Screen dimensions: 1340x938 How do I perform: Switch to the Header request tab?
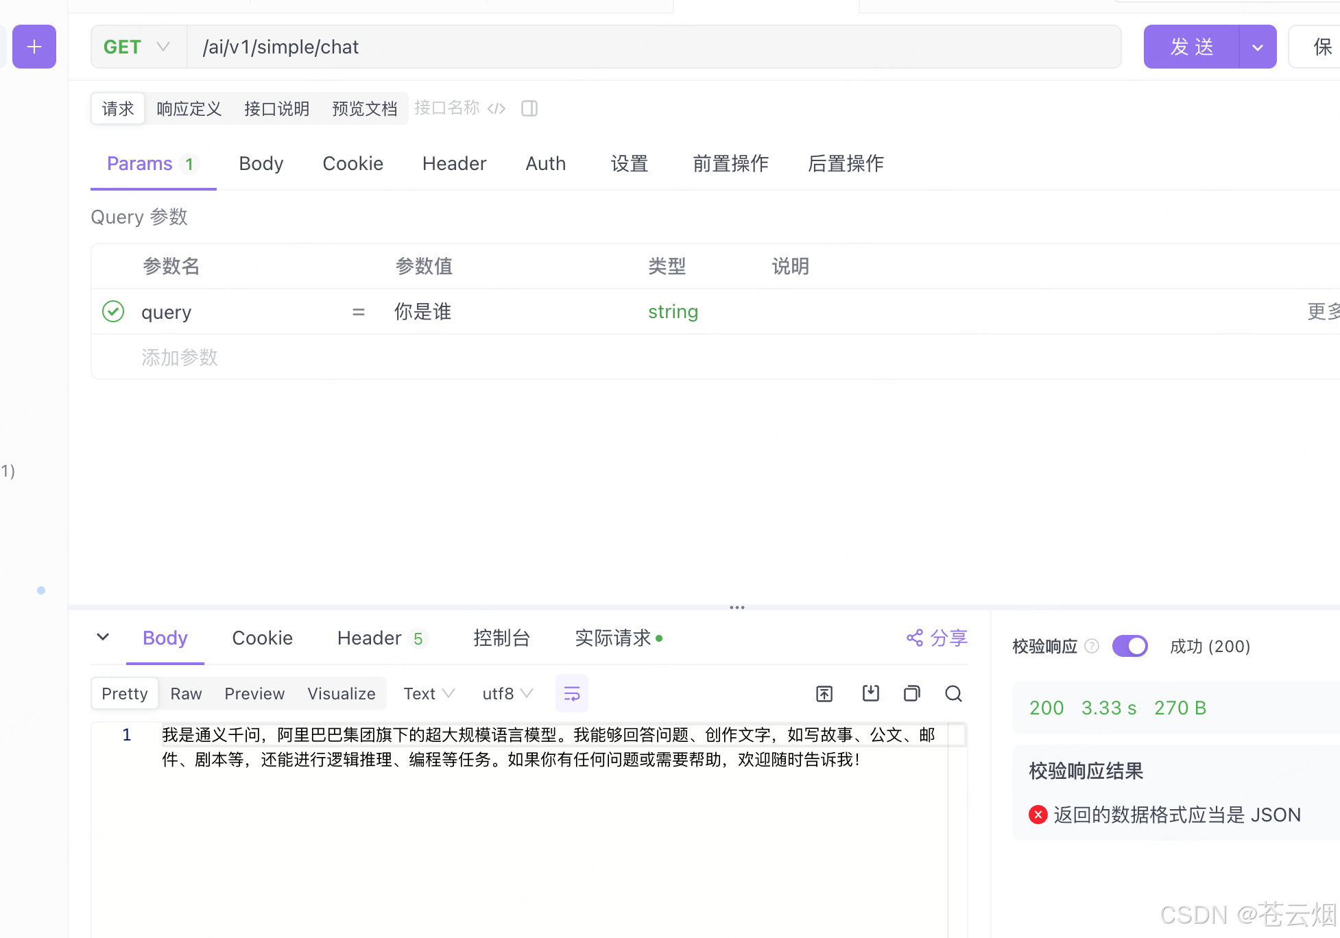click(454, 164)
